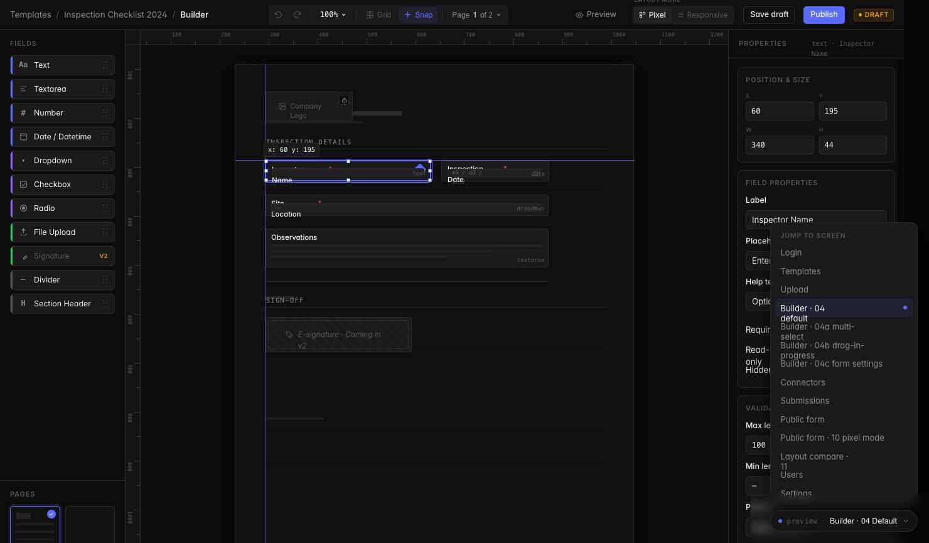Click the Publish button
The width and height of the screenshot is (929, 543).
[824, 14]
